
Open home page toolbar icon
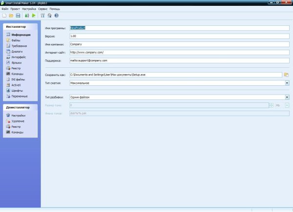[49, 16]
